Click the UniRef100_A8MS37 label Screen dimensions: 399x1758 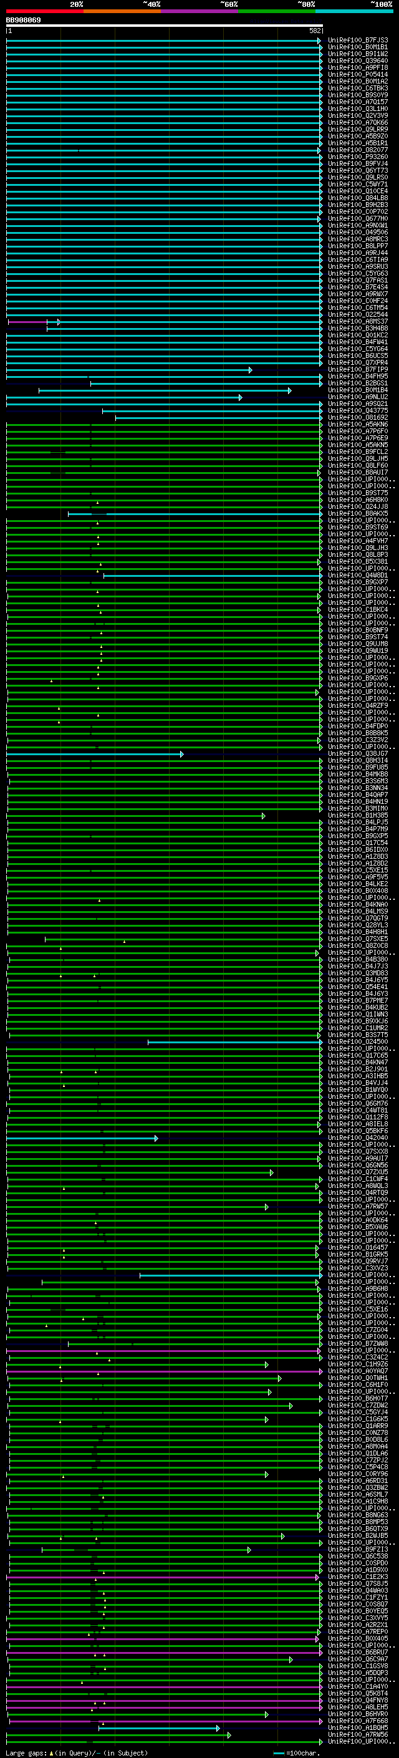358,321
